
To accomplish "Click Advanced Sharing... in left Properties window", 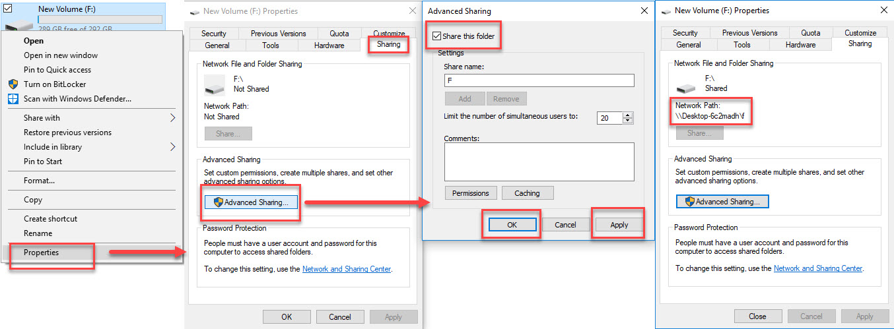I will pos(252,202).
